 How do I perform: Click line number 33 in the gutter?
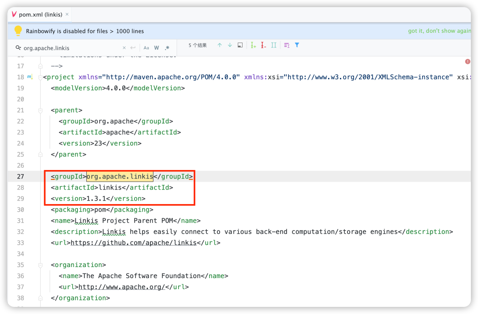point(20,243)
